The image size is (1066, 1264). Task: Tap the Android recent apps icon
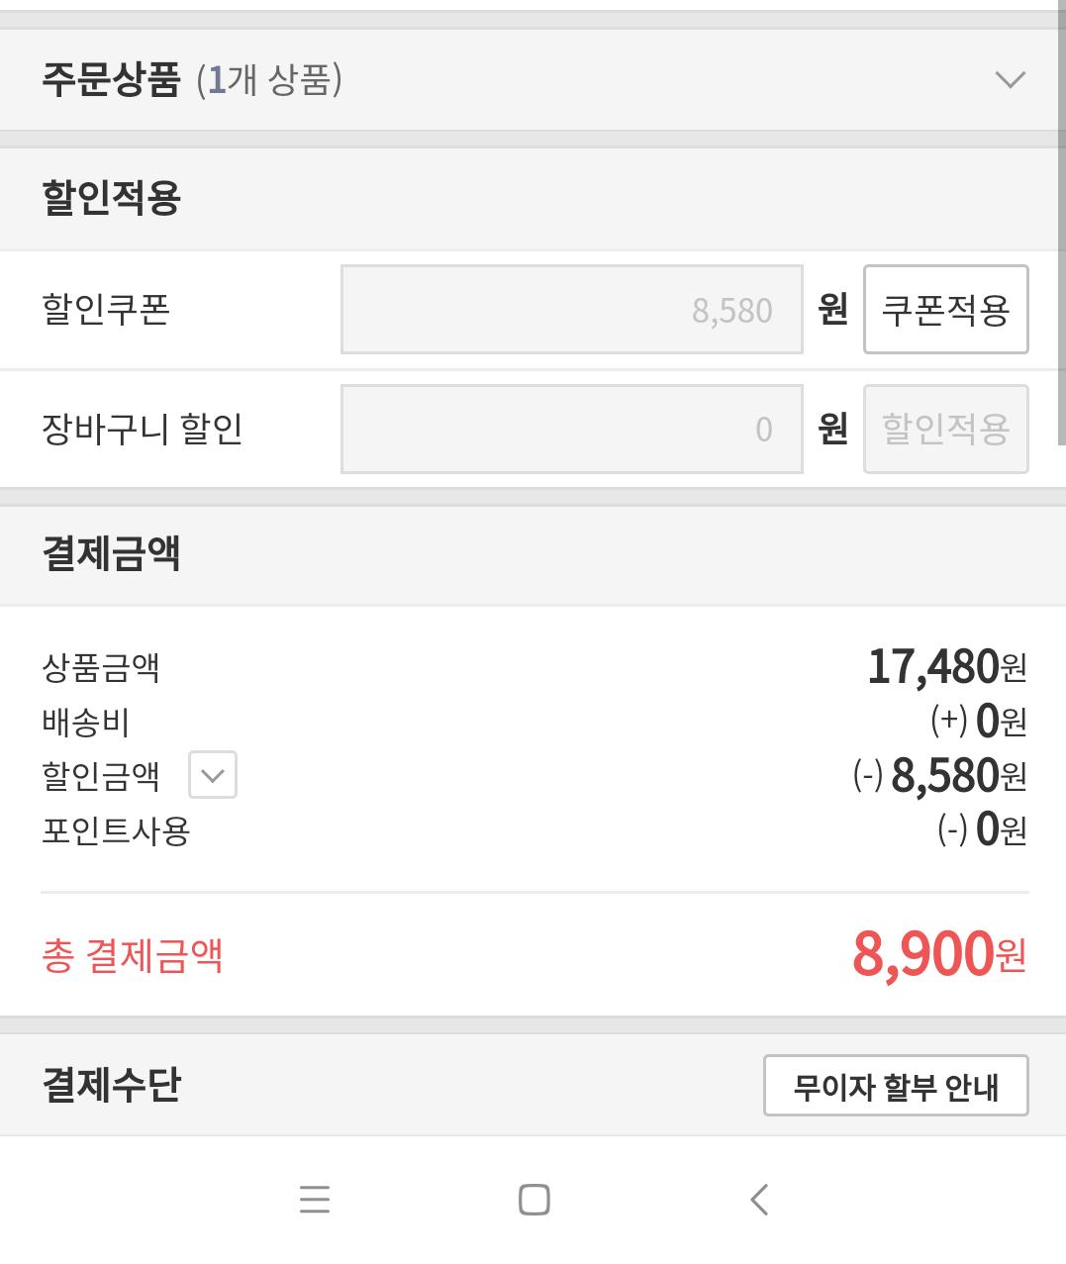[x=314, y=1200]
